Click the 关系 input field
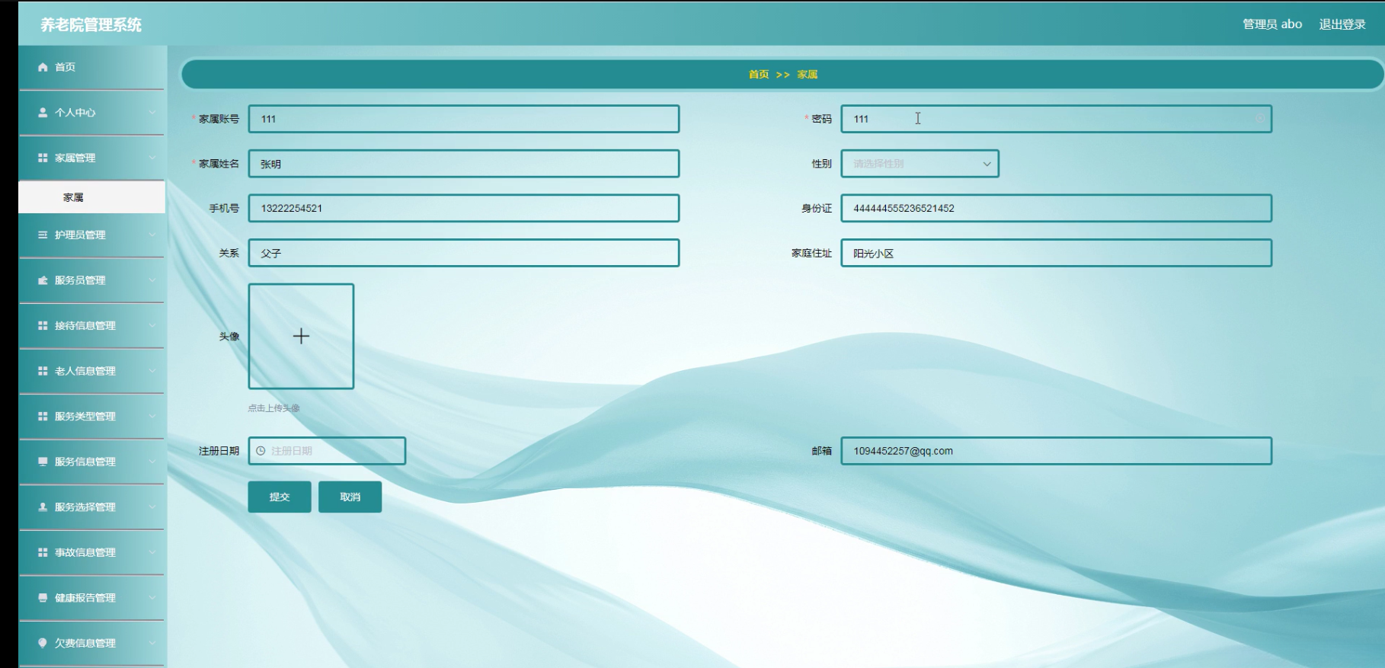The width and height of the screenshot is (1385, 668). [x=464, y=253]
